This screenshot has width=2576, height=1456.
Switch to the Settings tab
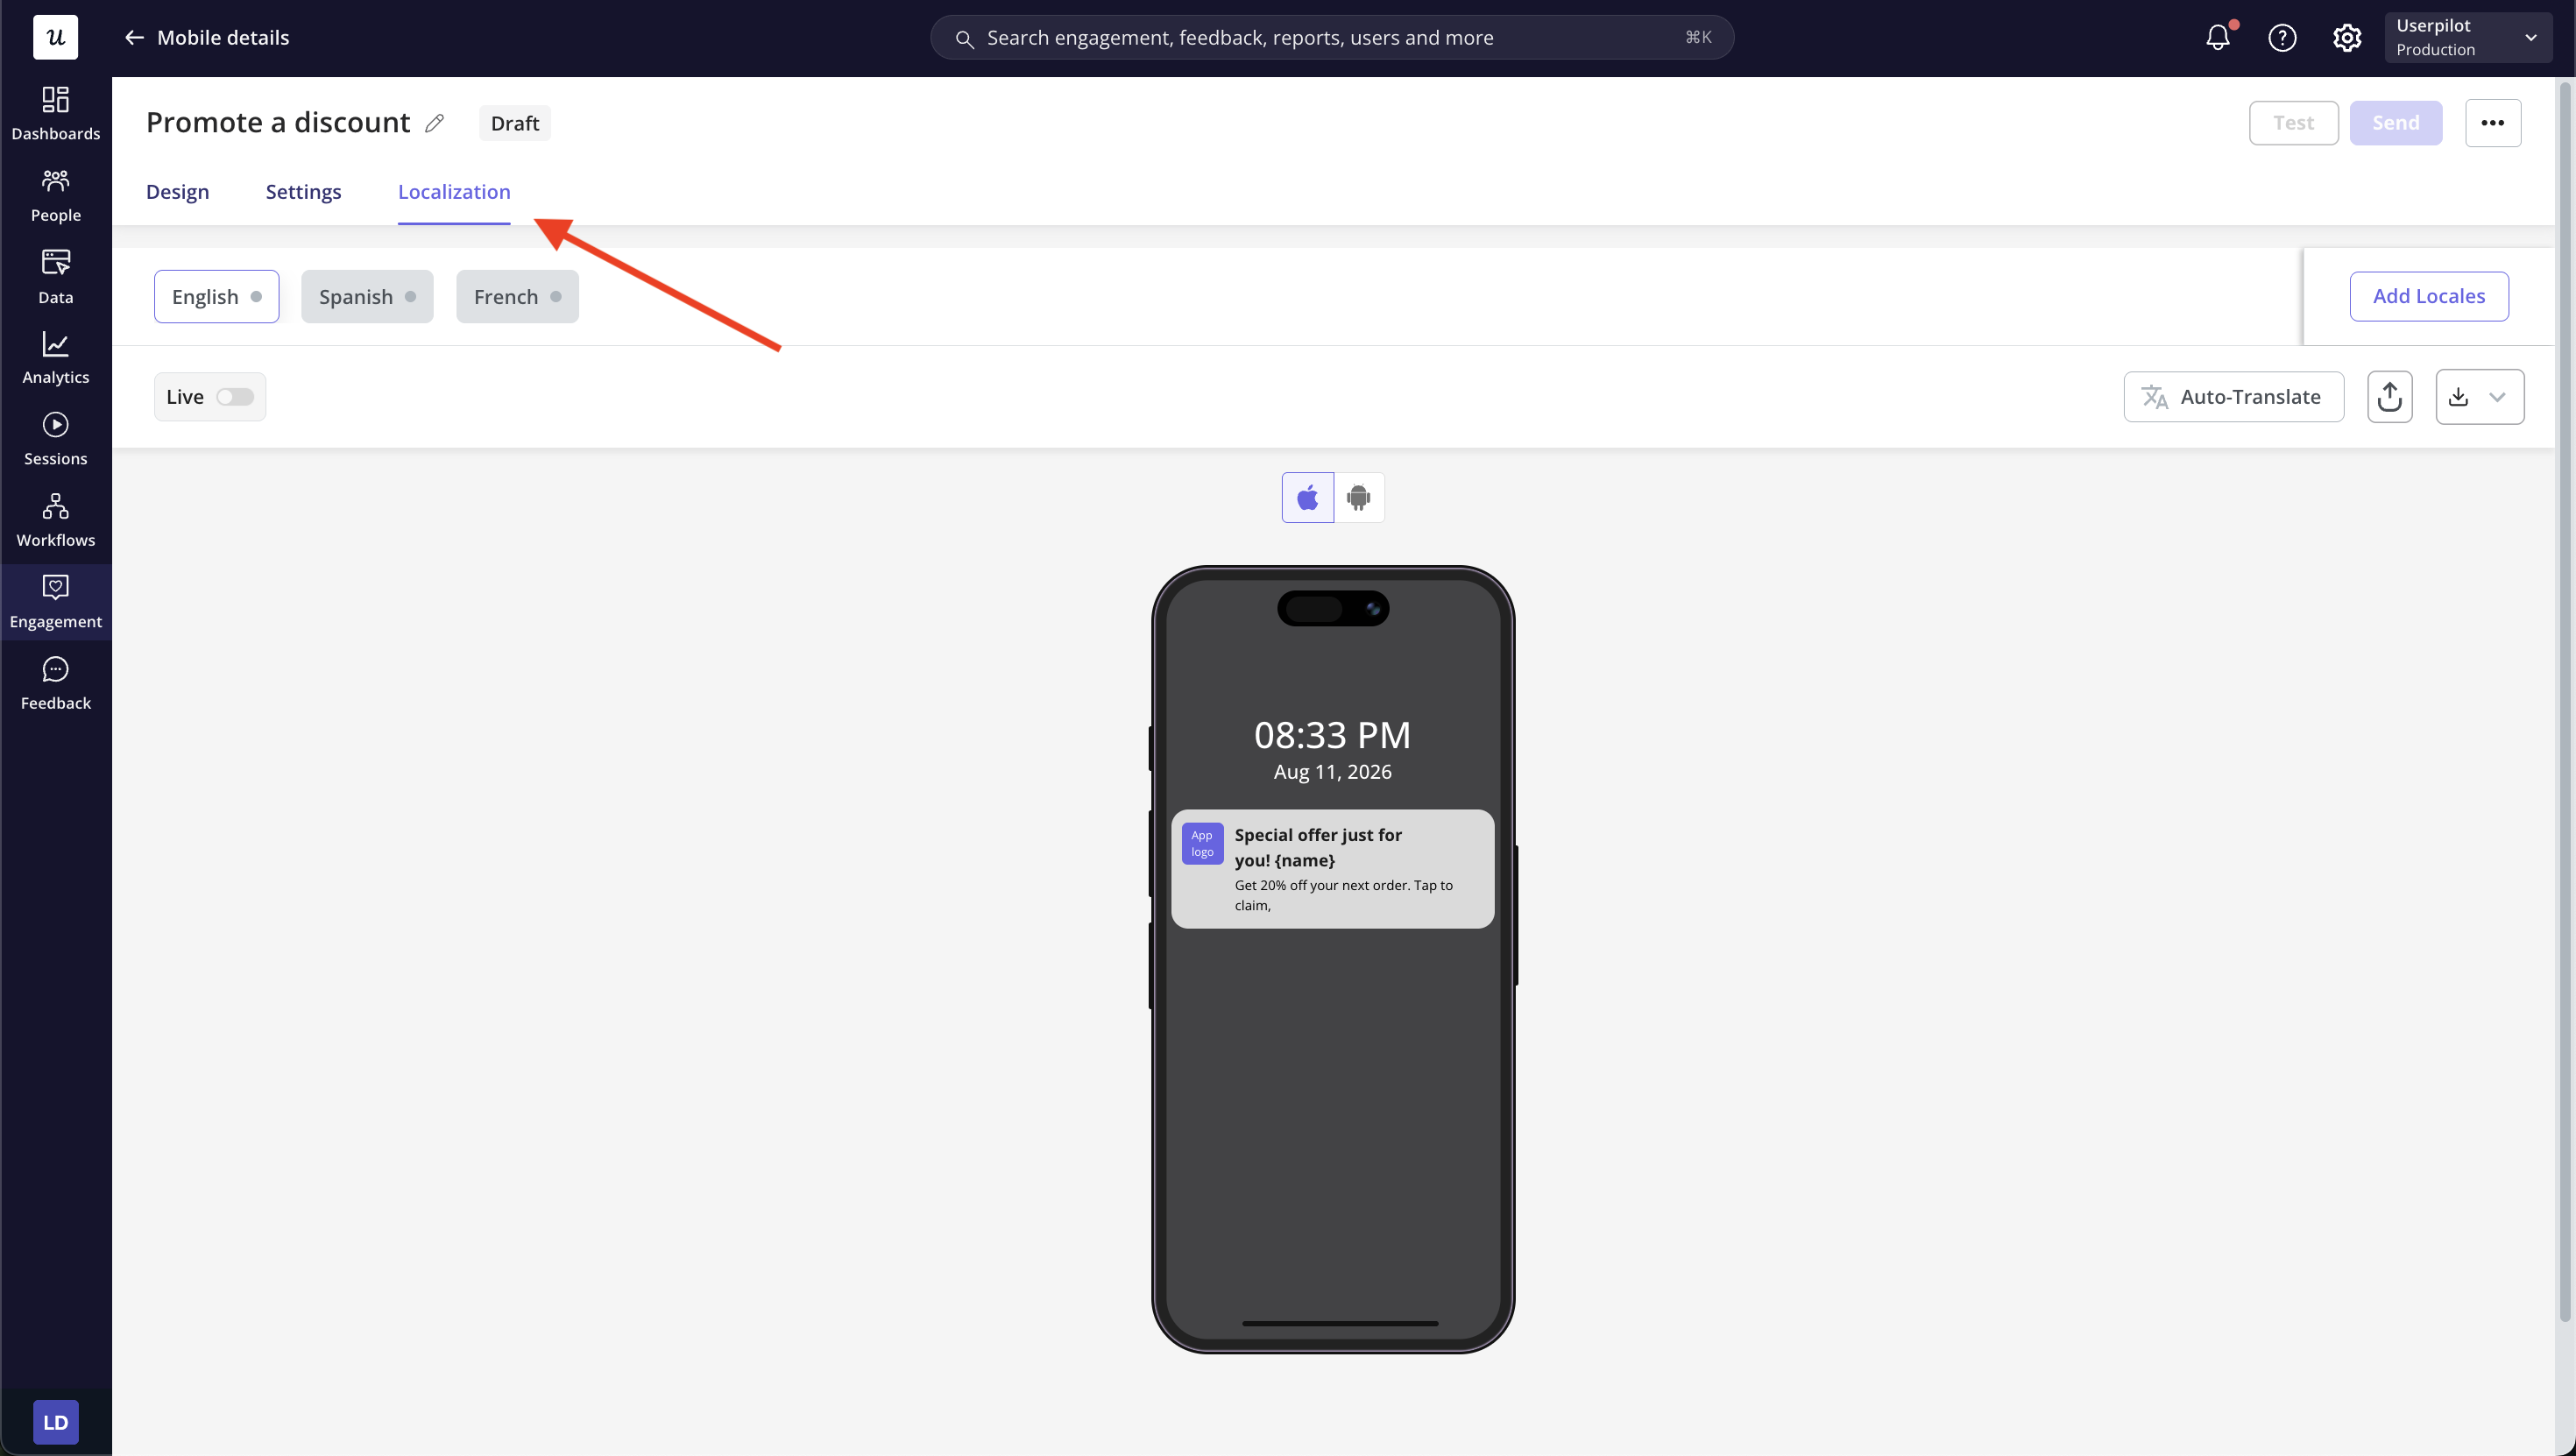click(303, 192)
